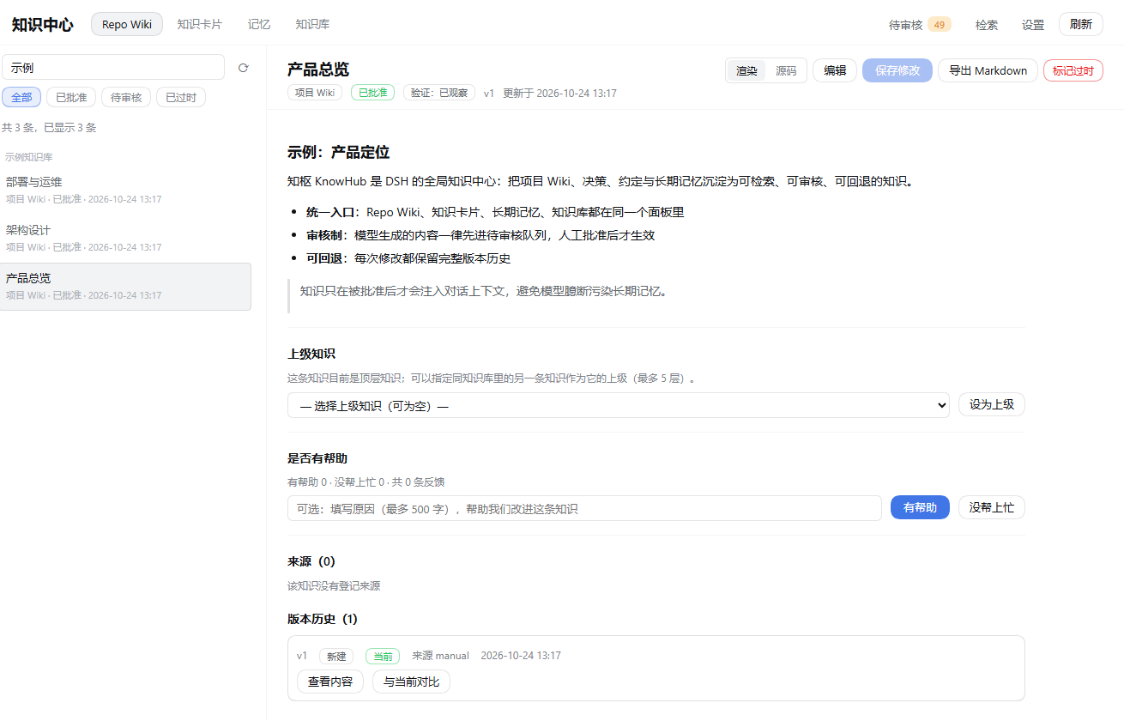Switch to the 记忆 tab

coord(259,24)
